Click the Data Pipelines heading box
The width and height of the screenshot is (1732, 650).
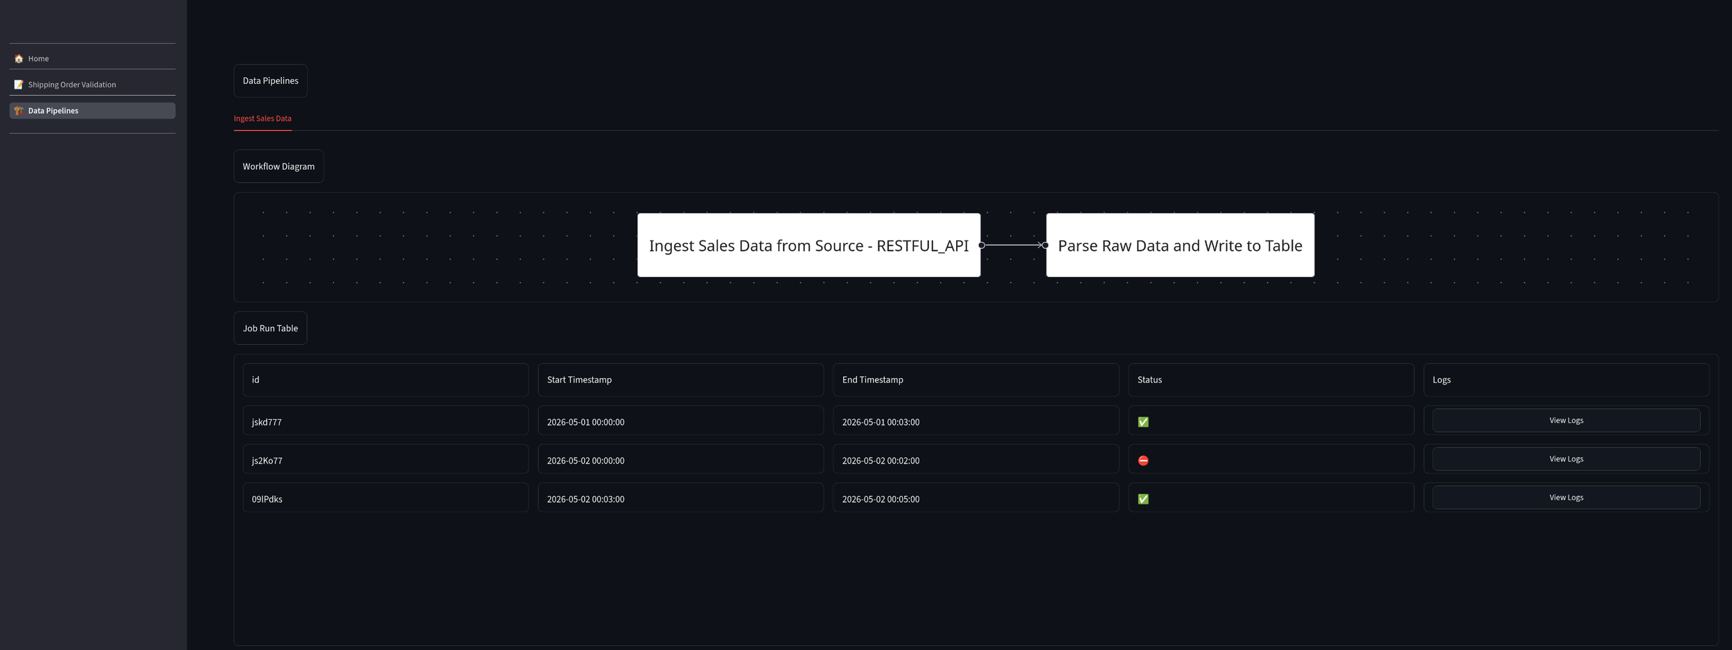pyautogui.click(x=270, y=81)
